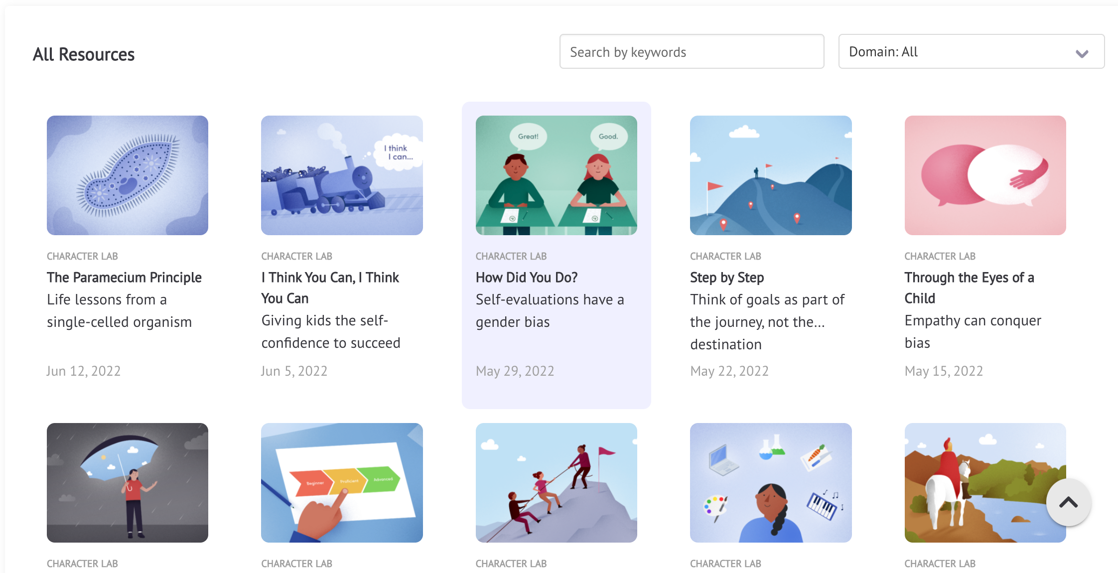1118x573 pixels.
Task: Click the train illustration thumbnail
Action: point(342,175)
